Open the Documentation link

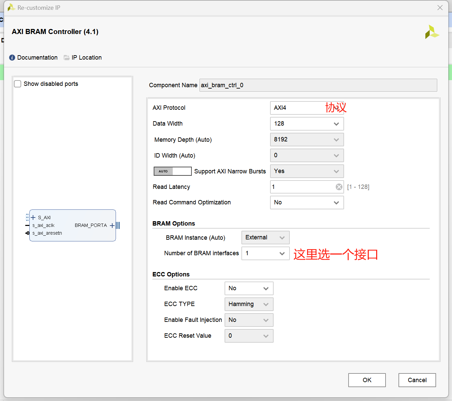pyautogui.click(x=37, y=57)
